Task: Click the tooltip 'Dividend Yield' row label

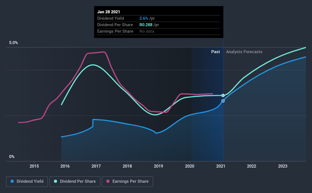Action: coord(111,18)
